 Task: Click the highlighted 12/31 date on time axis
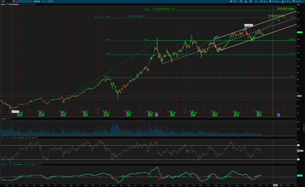click(x=275, y=185)
